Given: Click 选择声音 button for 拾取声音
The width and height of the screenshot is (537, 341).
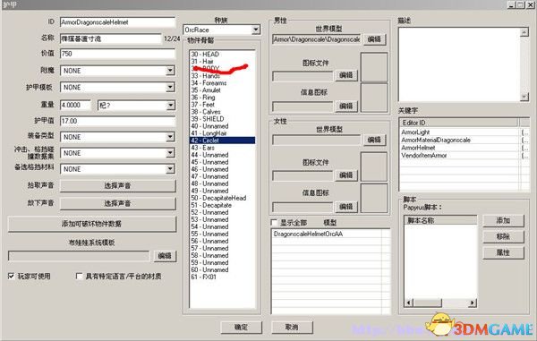Looking at the screenshot, I should coord(118,185).
